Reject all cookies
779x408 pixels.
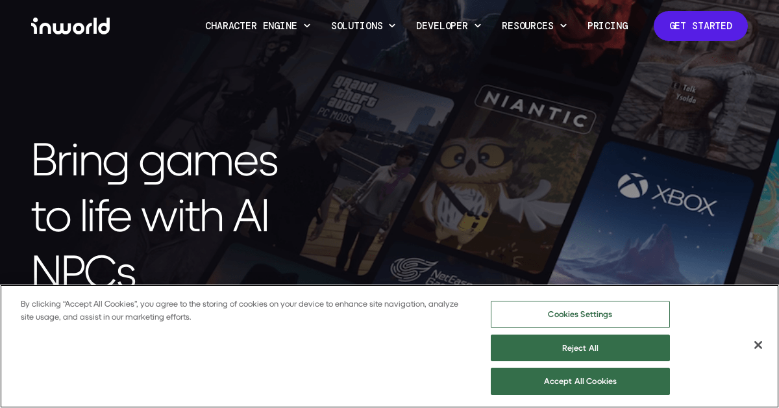580,348
